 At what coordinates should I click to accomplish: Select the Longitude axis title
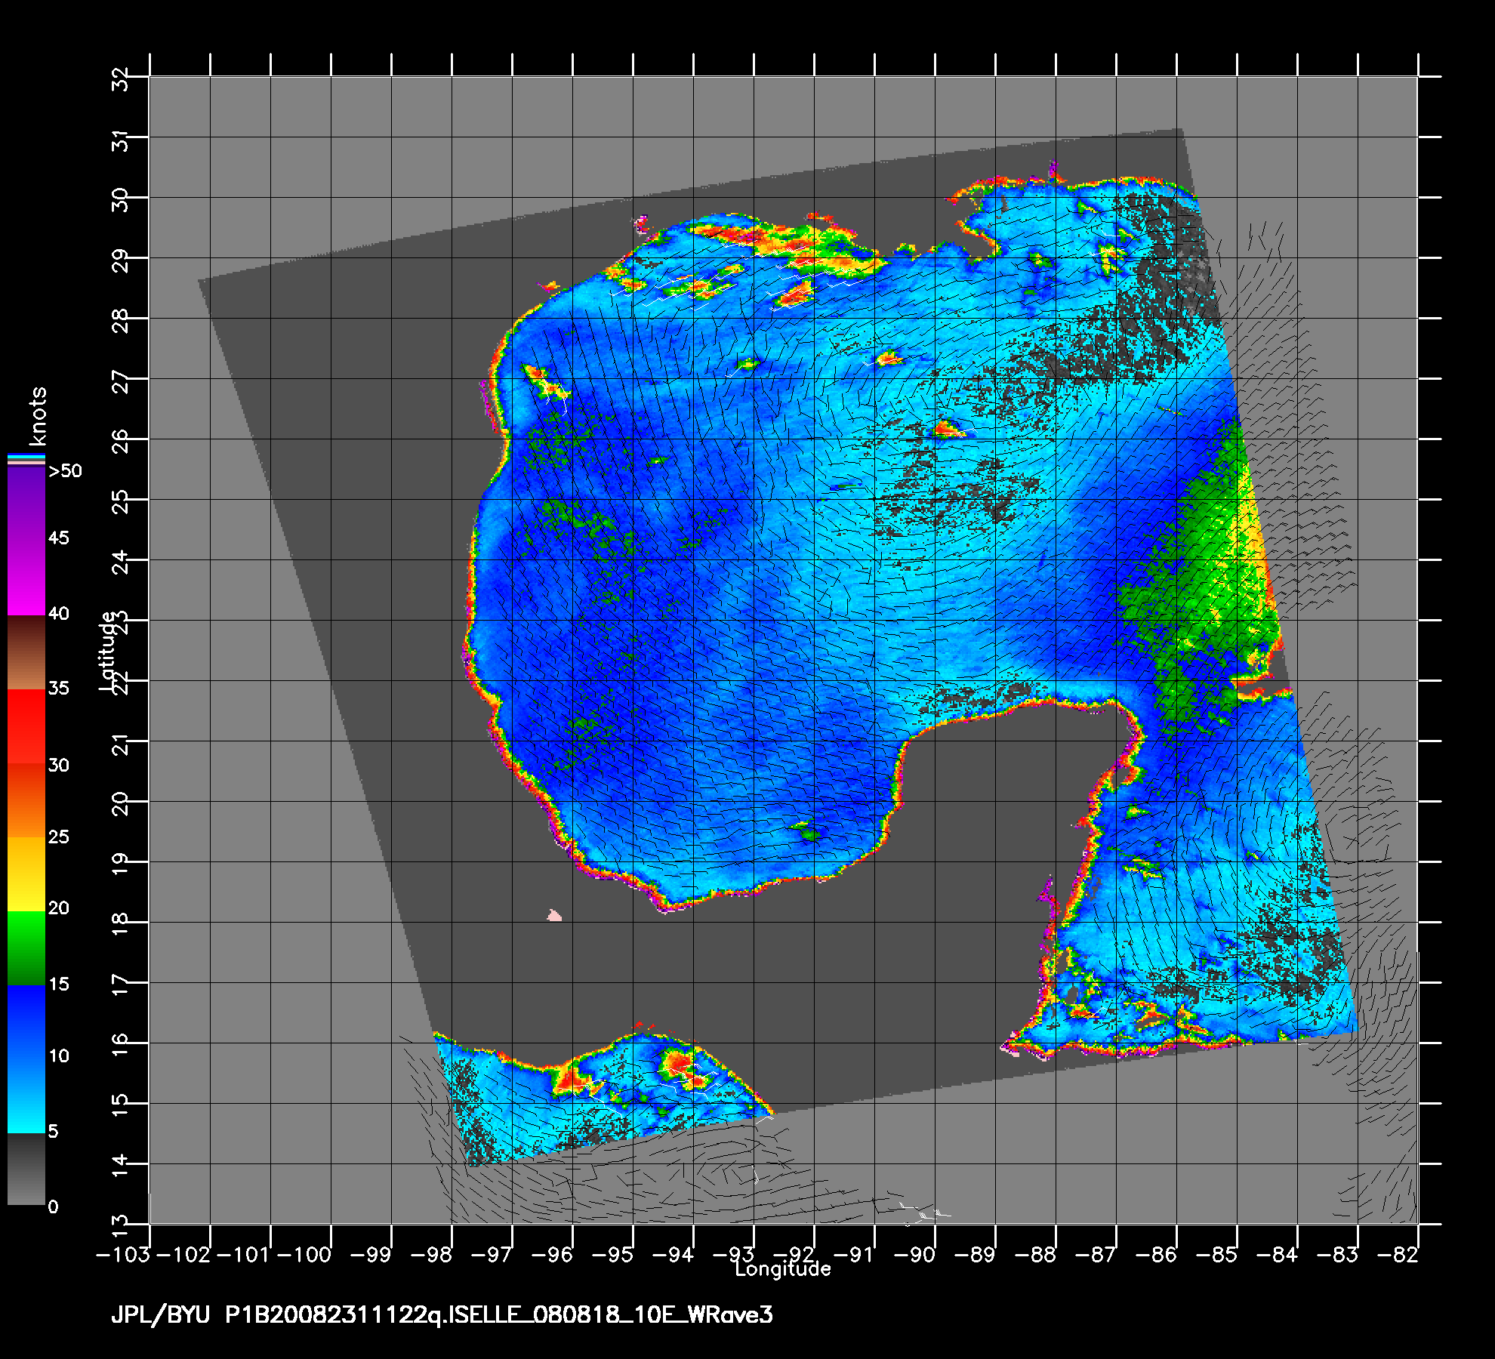pos(783,1269)
